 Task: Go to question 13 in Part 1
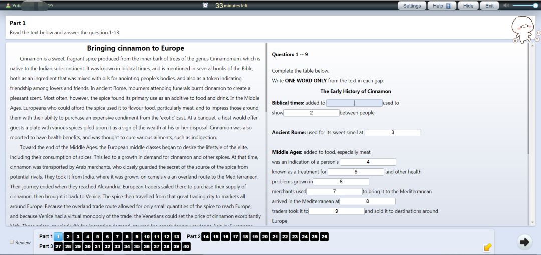(176, 236)
